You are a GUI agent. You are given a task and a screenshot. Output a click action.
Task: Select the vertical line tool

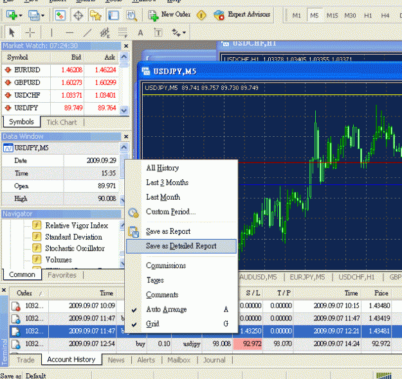pos(51,33)
